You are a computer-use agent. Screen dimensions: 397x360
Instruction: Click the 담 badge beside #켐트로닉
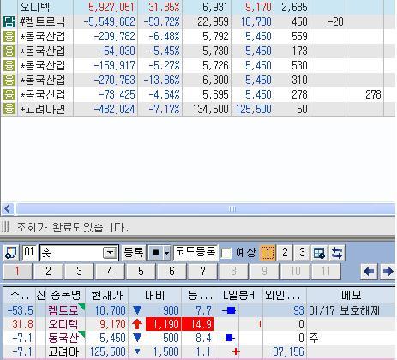9,21
